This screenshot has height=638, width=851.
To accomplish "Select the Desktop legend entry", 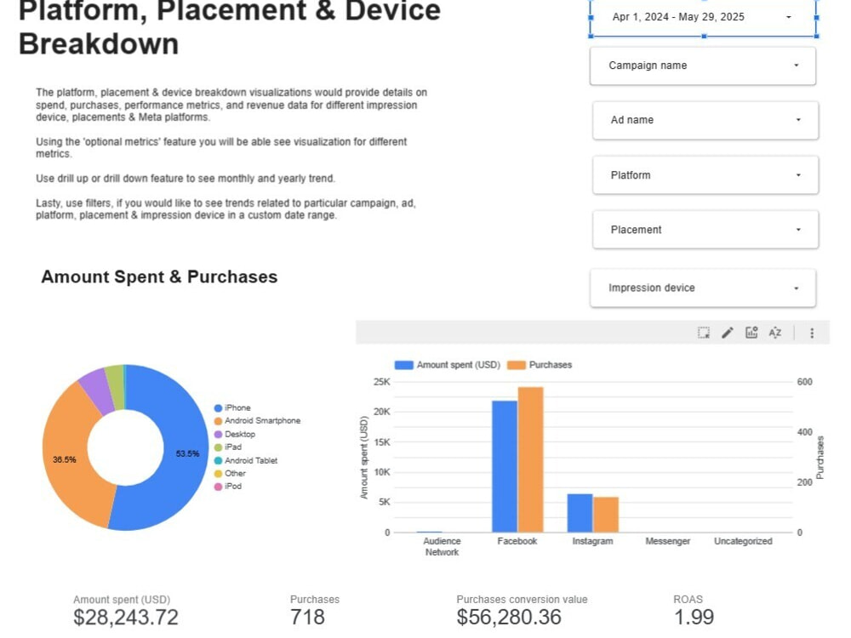I will pos(235,435).
